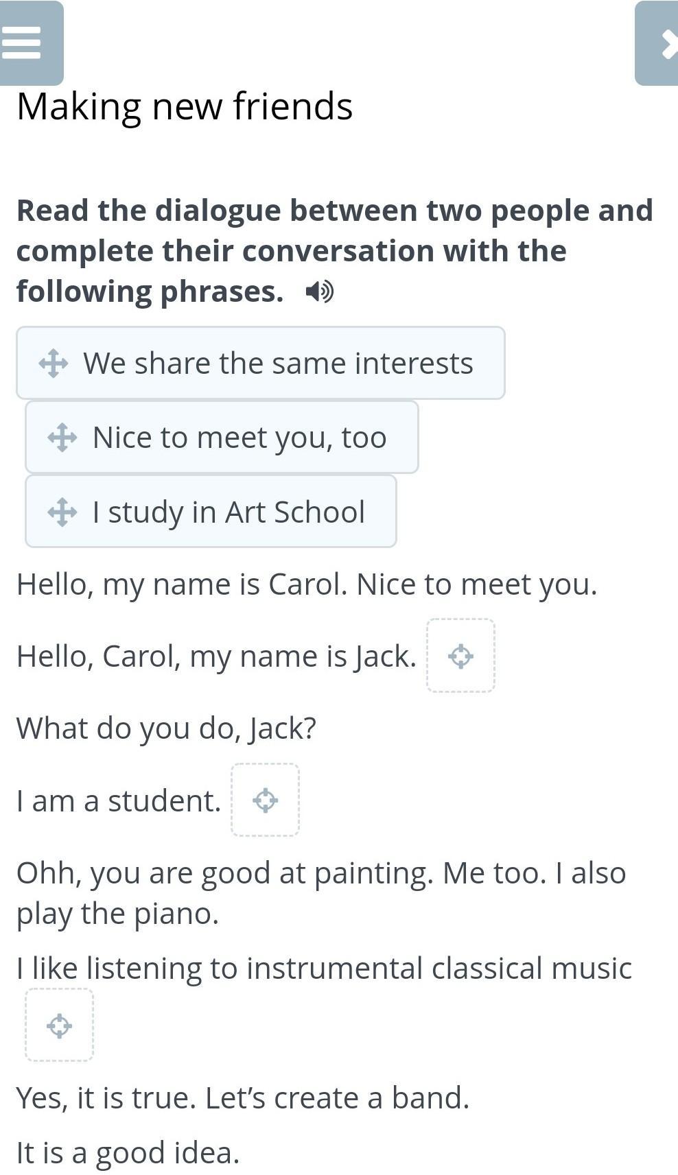Screen dimensions: 678x1175
Task: Click move handle on "Nice to meet you, too"
Action: point(62,438)
